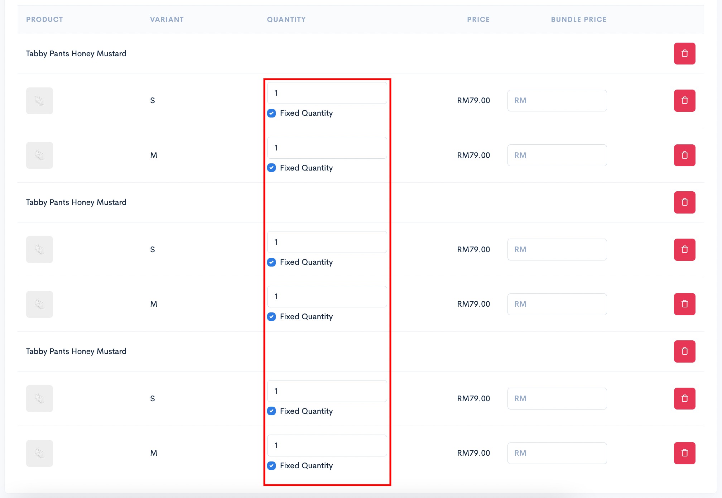Delete second product's S variant row

tap(684, 250)
